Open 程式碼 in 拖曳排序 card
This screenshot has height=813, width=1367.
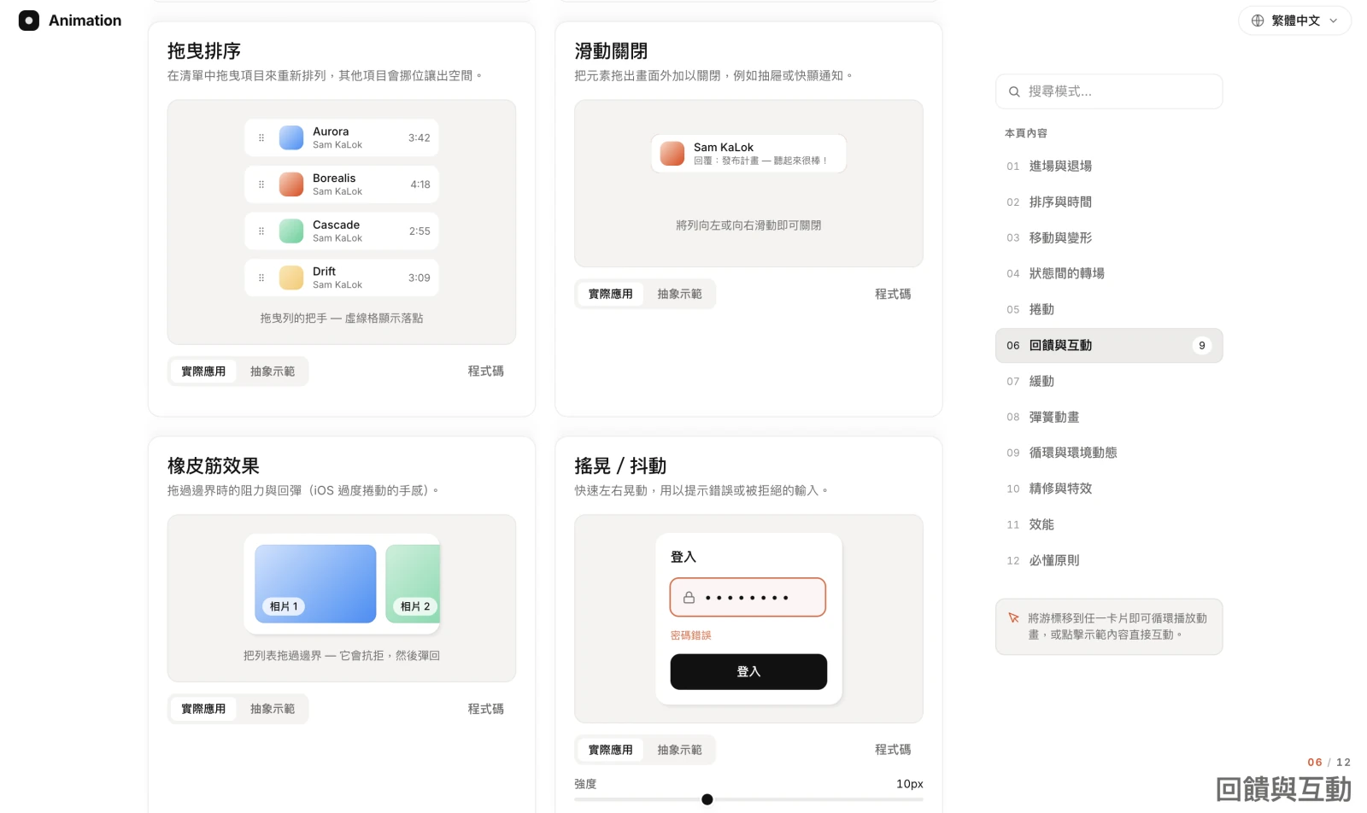click(x=486, y=371)
